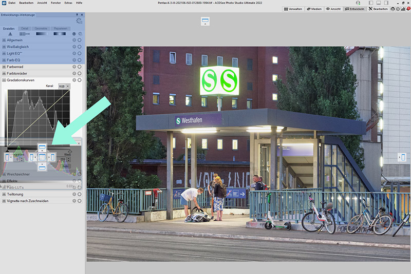Open the notification center with red badge
This screenshot has width=411, height=274.
pyautogui.click(x=408, y=9)
